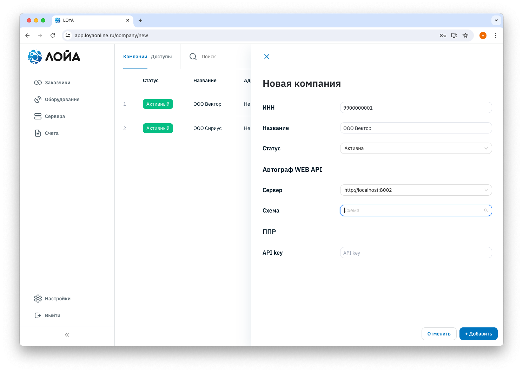
Task: Open Оборудование in sidebar
Action: 57,99
